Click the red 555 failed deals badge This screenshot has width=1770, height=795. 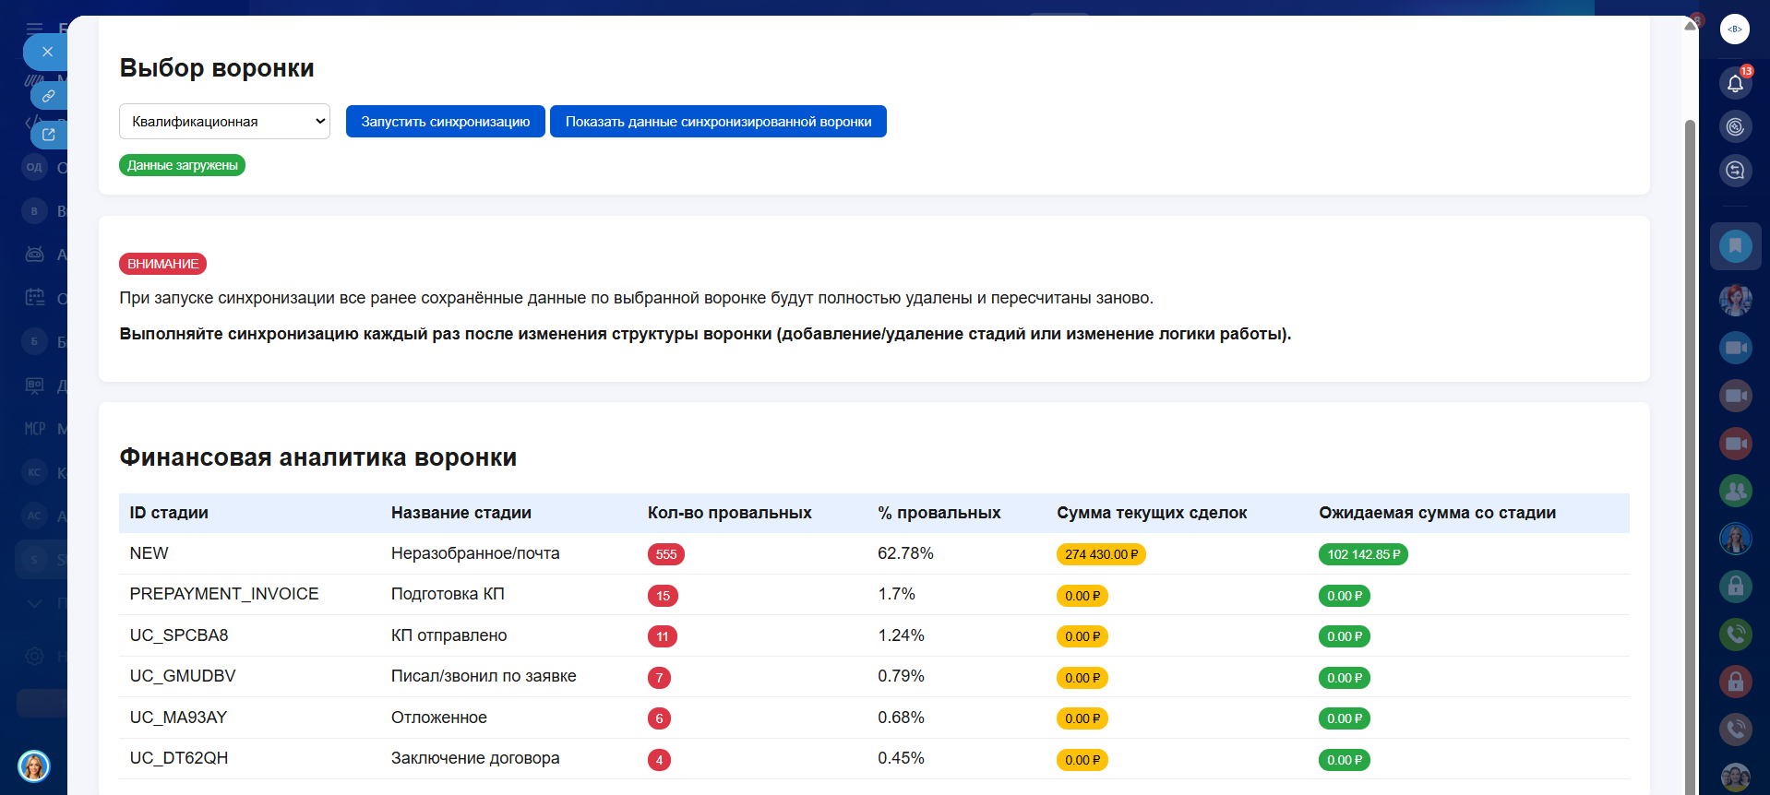(665, 554)
